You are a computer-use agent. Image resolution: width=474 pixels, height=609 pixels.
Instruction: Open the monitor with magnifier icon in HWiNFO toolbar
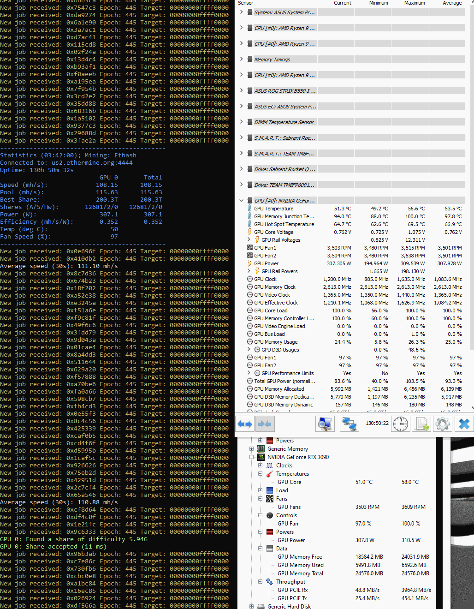[325, 424]
